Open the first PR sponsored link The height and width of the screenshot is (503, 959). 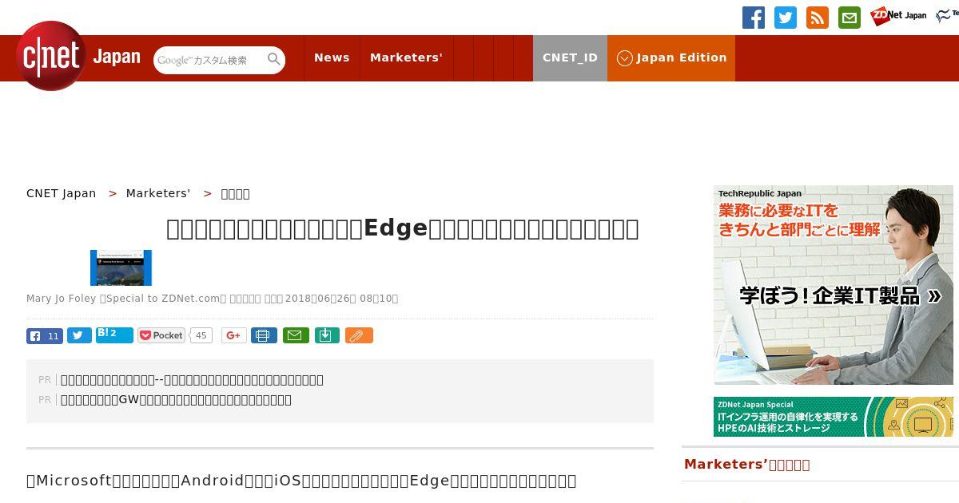(x=192, y=380)
